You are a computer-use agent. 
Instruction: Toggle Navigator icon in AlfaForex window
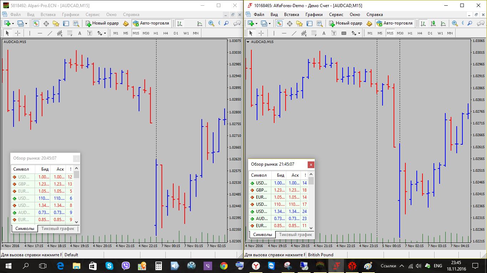click(x=299, y=23)
